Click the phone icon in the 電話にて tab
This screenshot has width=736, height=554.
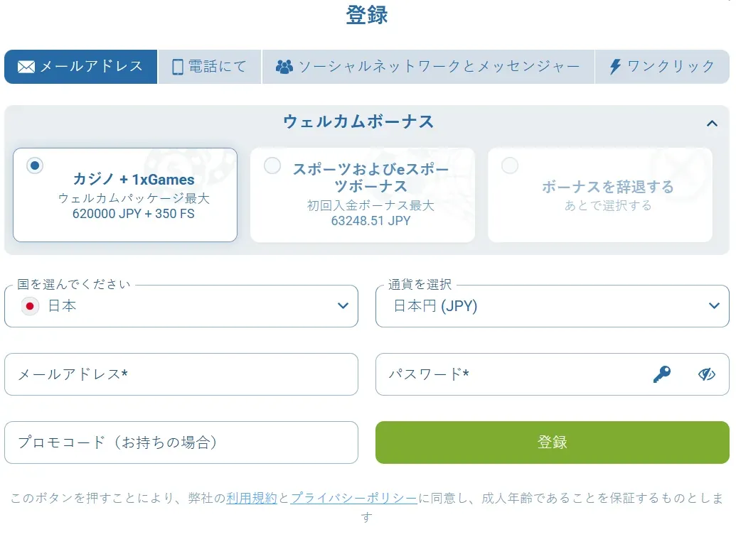[178, 67]
